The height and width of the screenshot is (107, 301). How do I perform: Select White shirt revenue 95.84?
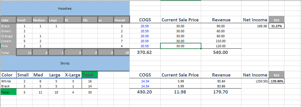tap(221, 81)
